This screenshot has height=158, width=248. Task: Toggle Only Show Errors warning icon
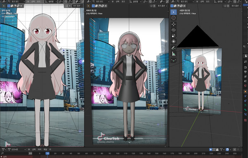click(x=217, y=149)
